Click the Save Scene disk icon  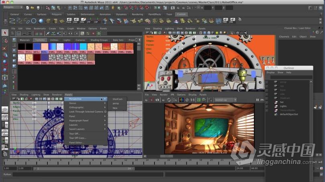click(38, 8)
